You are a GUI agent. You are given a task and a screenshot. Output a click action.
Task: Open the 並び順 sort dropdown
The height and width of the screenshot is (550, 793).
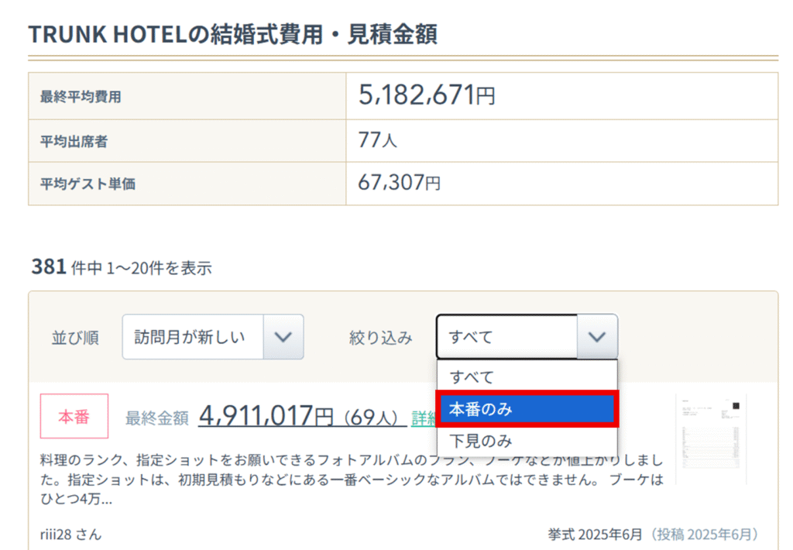pyautogui.click(x=212, y=337)
